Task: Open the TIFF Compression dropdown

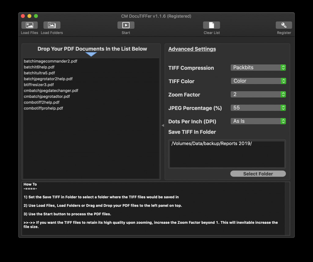Action: coord(258,68)
